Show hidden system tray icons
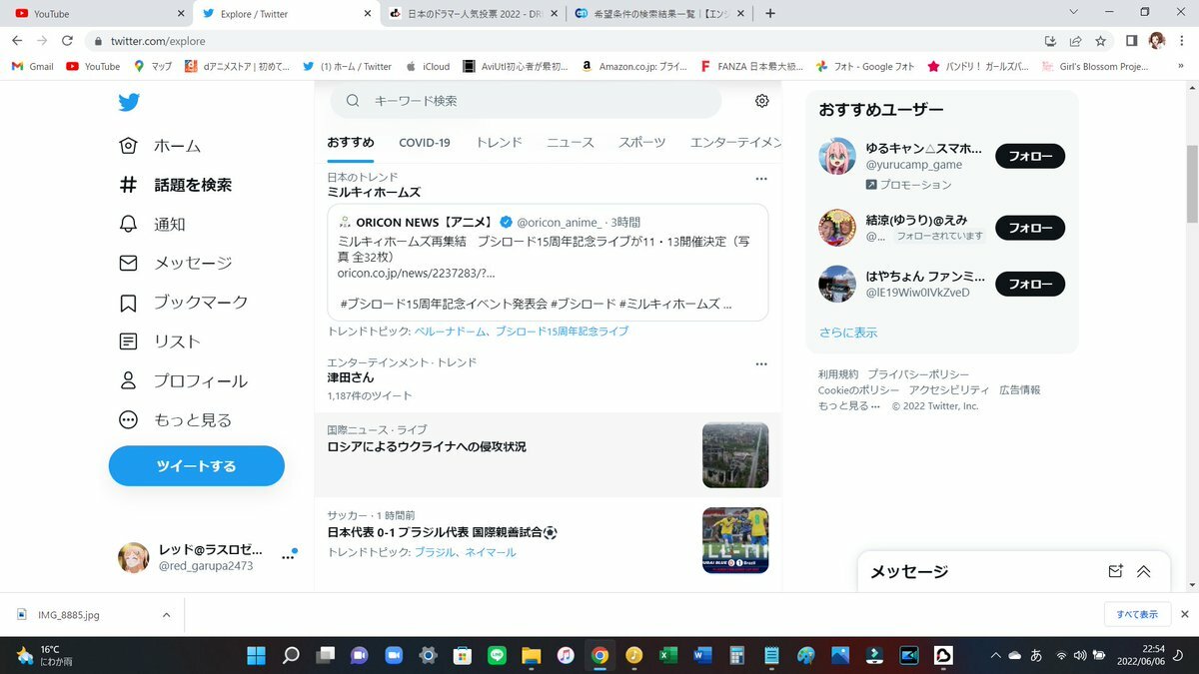 pyautogui.click(x=995, y=655)
